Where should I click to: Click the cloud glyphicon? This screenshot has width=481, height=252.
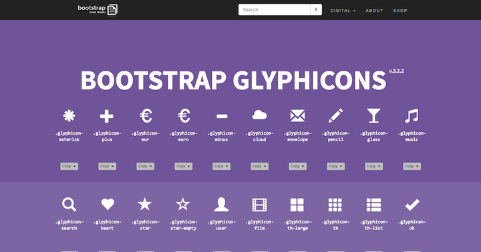259,115
